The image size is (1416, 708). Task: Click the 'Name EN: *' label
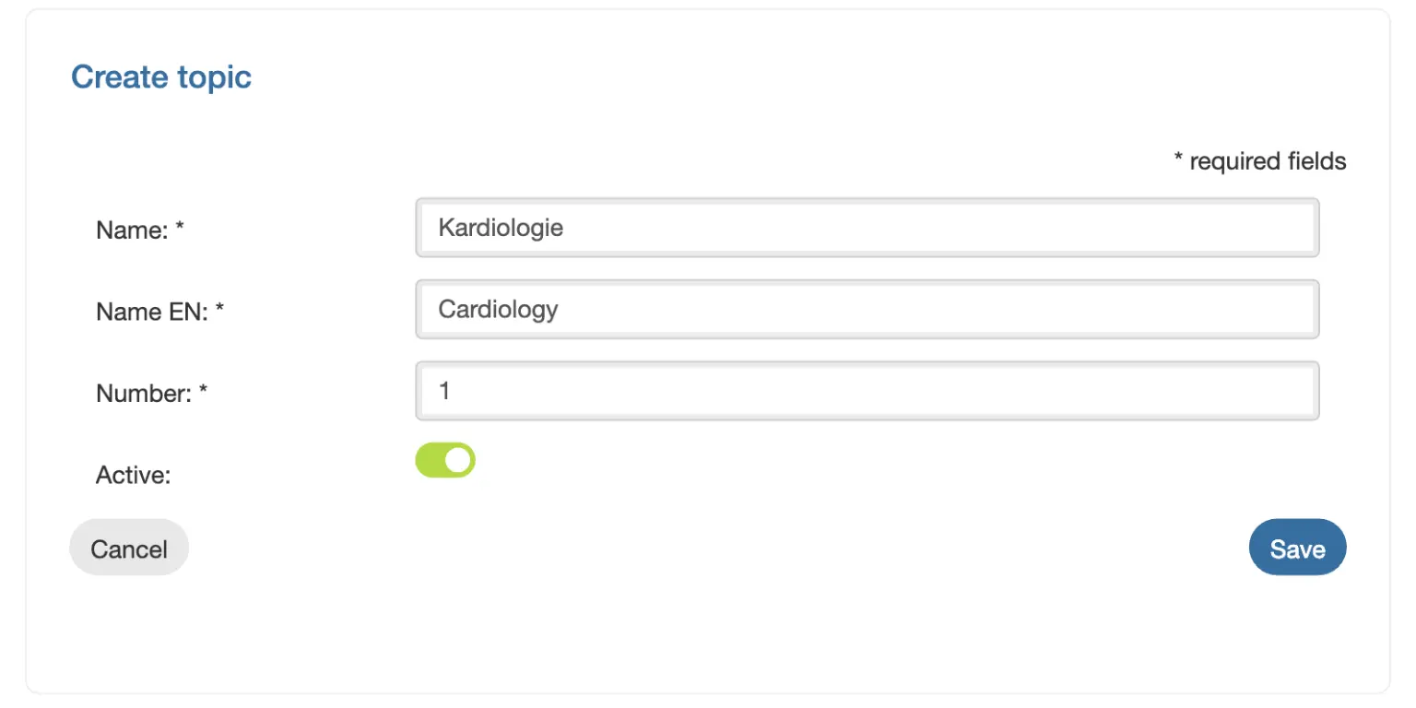[160, 313]
